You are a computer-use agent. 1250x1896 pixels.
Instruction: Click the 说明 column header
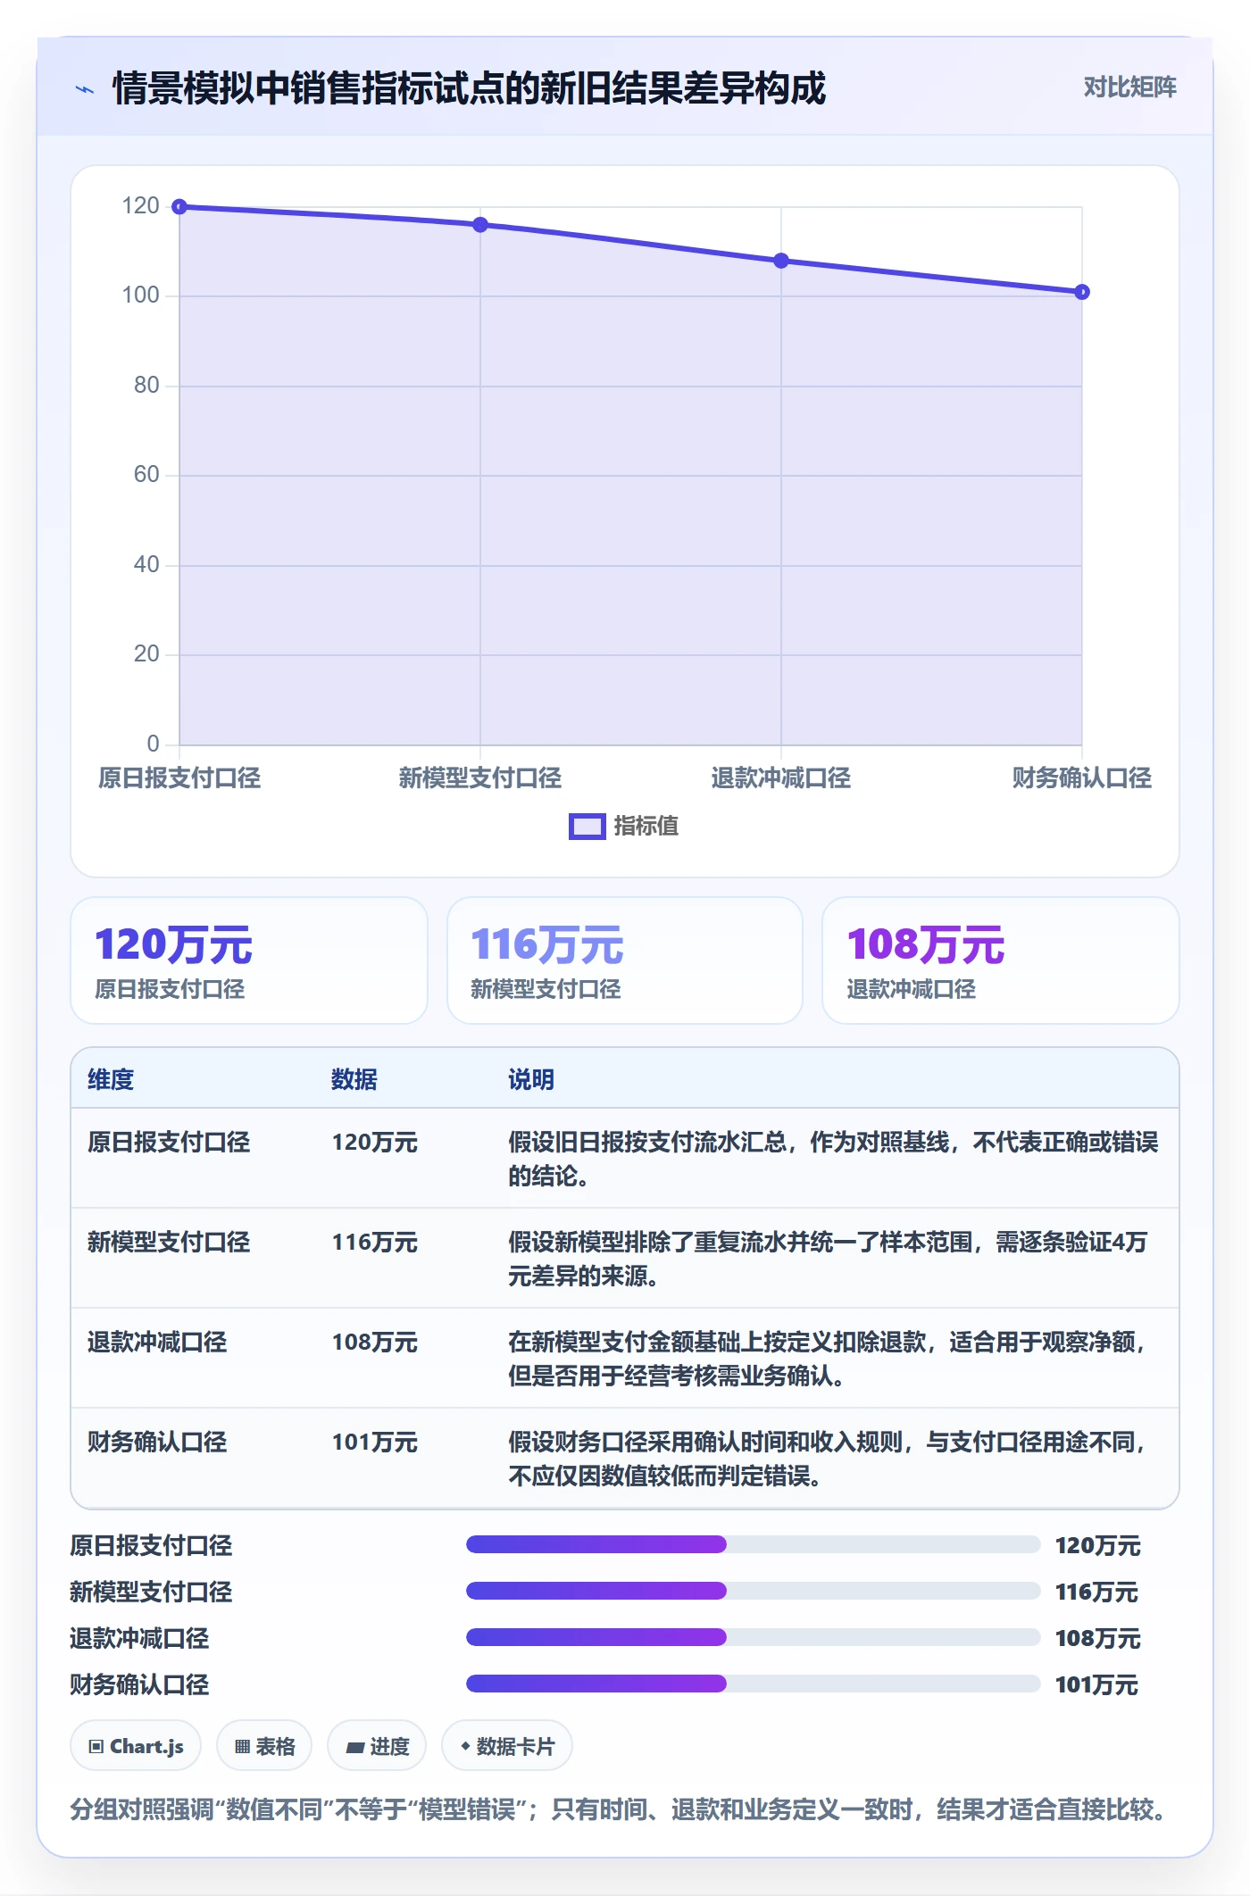click(x=531, y=1079)
